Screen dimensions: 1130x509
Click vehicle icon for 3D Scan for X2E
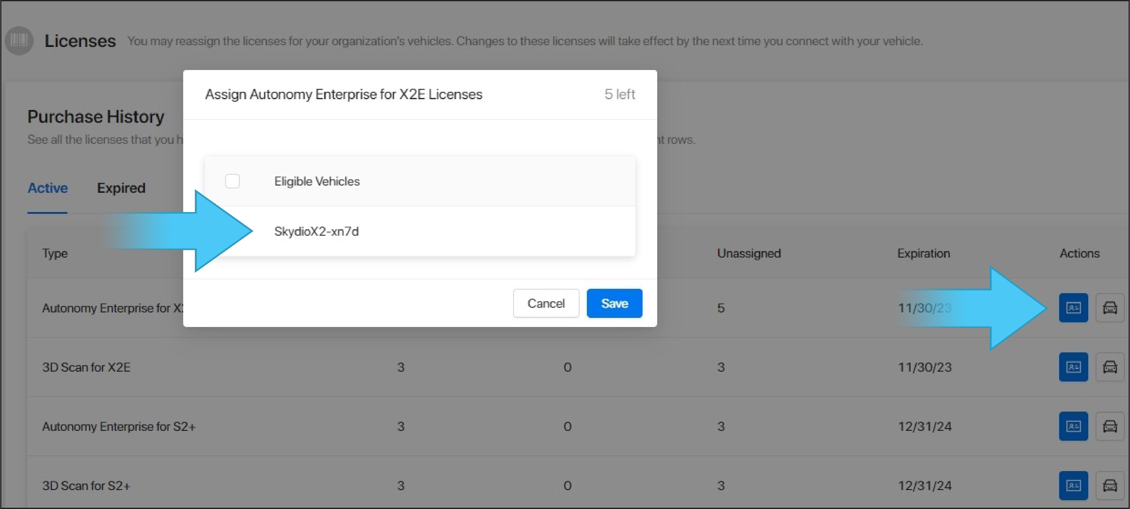point(1109,367)
